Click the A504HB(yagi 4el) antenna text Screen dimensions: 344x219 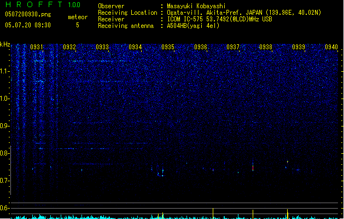tap(193, 26)
